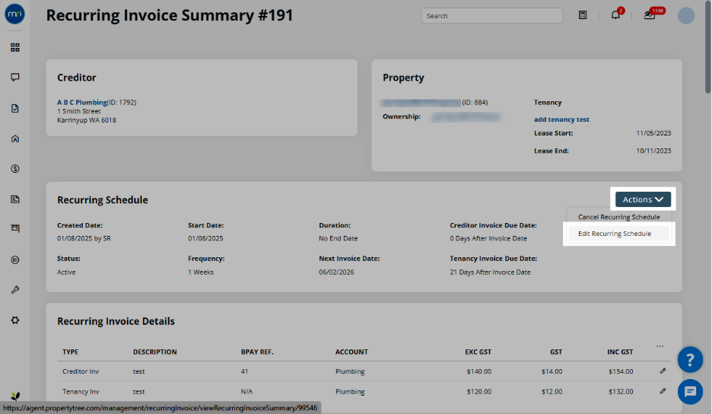Edit the Creditor Inv row pencil icon
This screenshot has width=712, height=414.
(x=663, y=371)
